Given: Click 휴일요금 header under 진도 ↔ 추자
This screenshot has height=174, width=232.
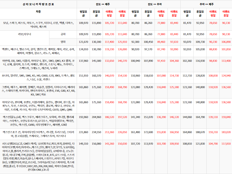Looking at the screenshot, I should 148,13.
